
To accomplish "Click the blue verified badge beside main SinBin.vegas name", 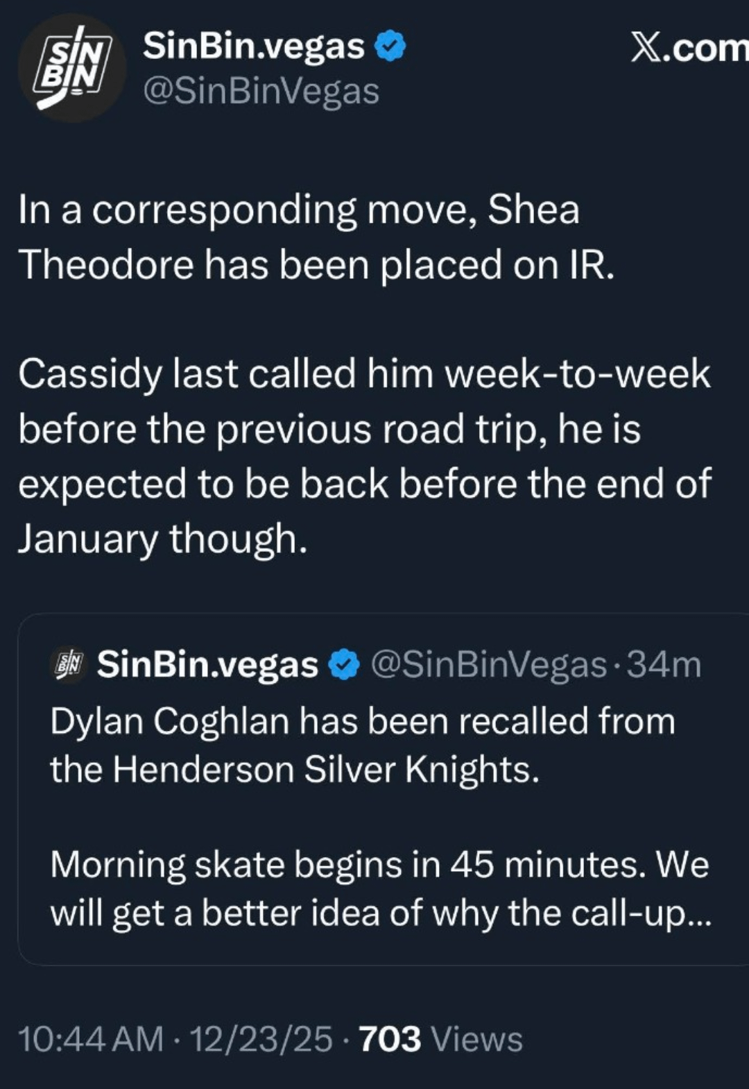I will point(390,47).
